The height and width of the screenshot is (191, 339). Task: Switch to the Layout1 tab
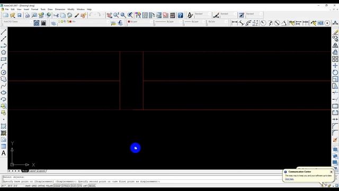click(x=33, y=171)
